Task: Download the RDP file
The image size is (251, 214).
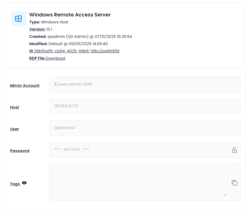Action: coord(55,58)
